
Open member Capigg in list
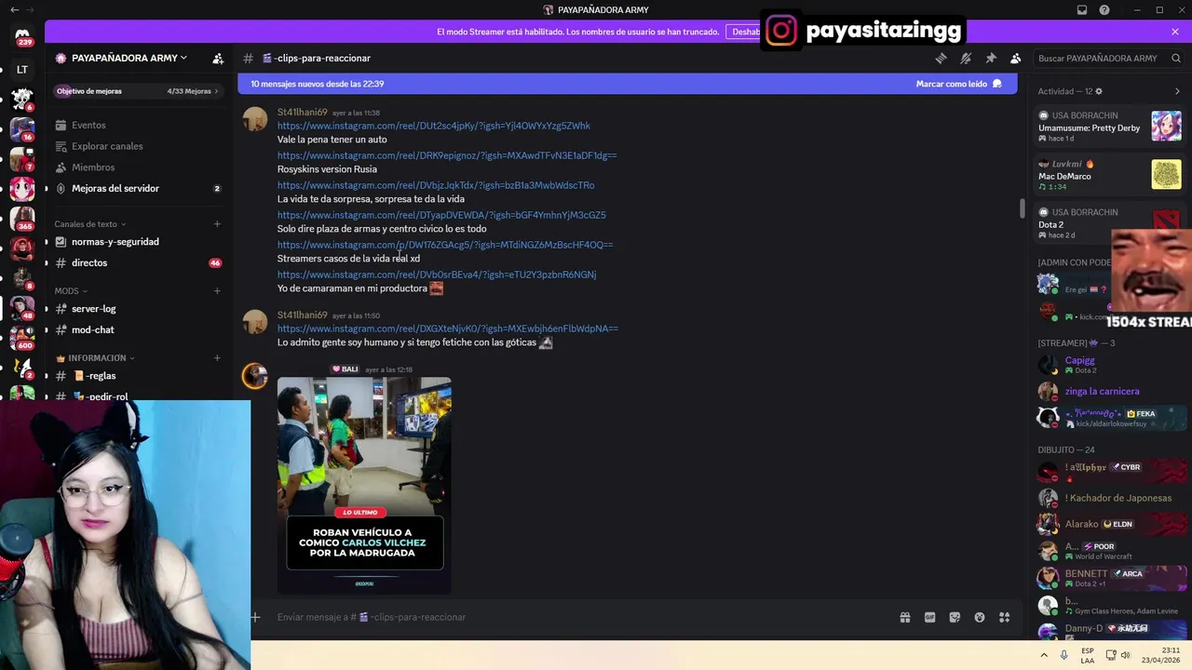(x=1110, y=365)
